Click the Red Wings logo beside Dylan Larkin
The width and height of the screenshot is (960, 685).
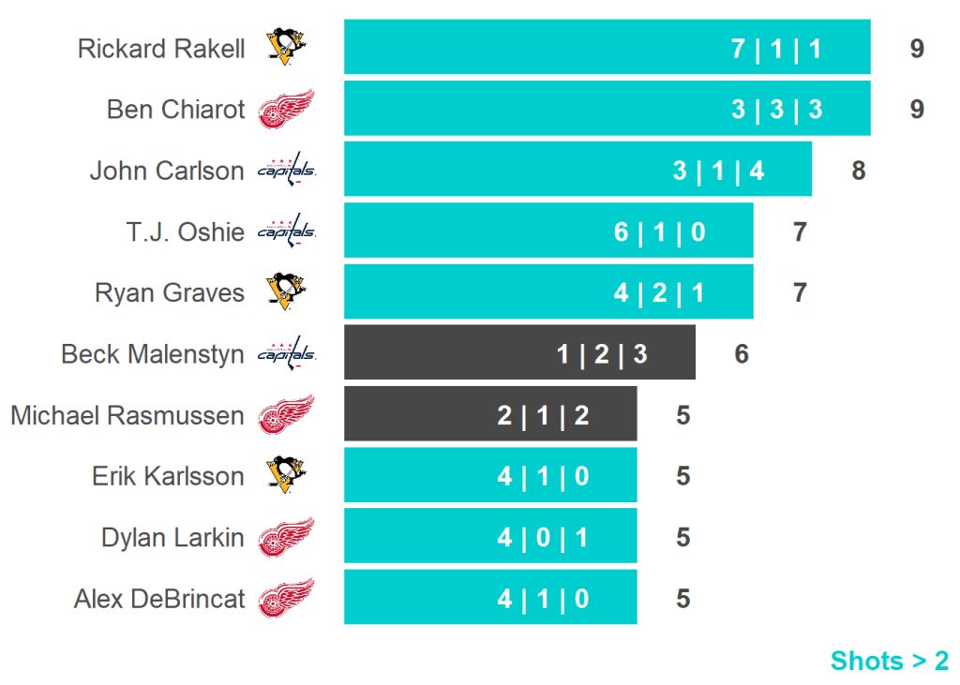[286, 538]
